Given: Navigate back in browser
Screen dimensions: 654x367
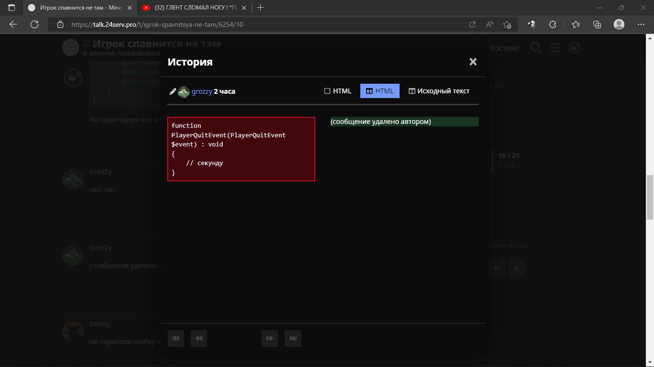Looking at the screenshot, I should tap(13, 24).
